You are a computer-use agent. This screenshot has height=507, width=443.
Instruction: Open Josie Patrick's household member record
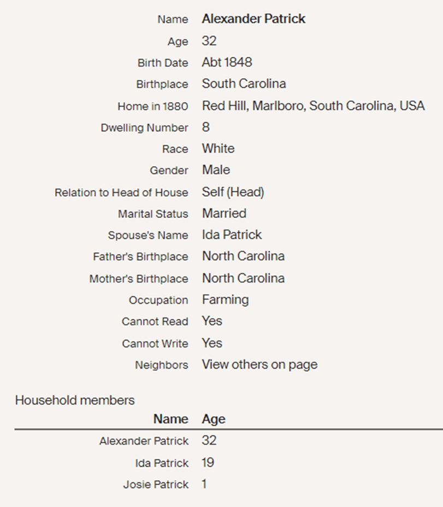156,485
